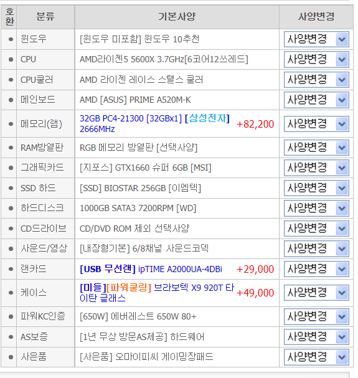Image resolution: width=358 pixels, height=378 pixels.
Task: Expand the 랜카드 사양변경 dropdown
Action: 316,269
